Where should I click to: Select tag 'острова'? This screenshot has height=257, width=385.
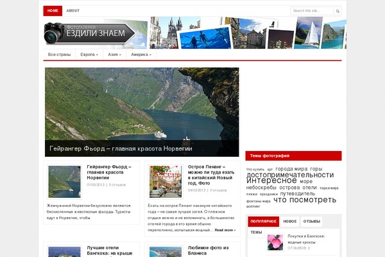click(x=289, y=188)
